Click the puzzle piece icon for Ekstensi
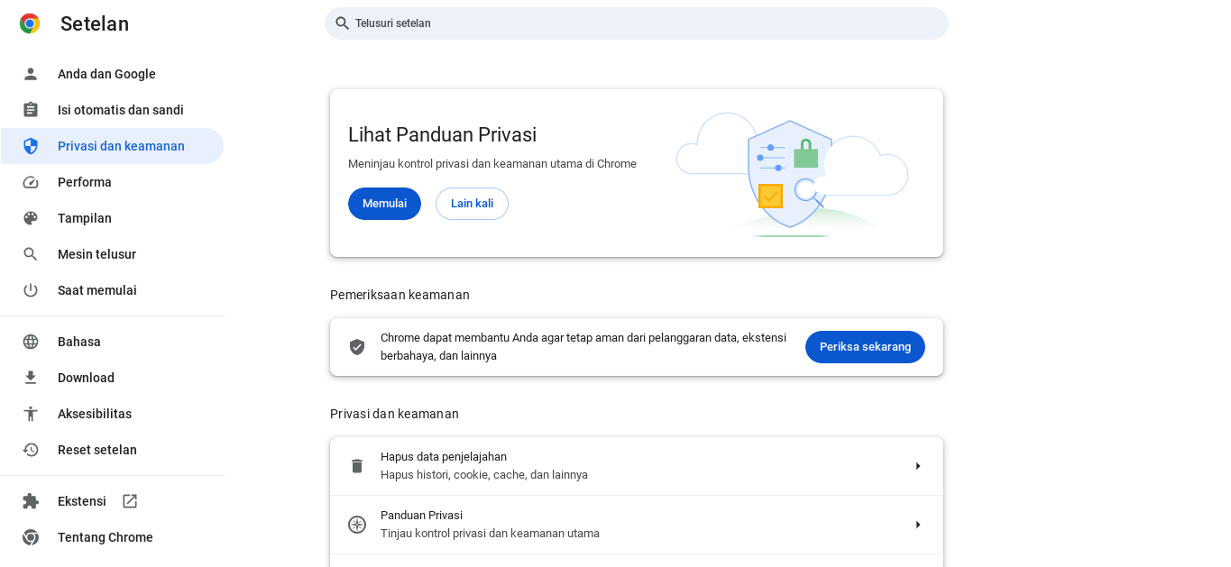 point(31,501)
